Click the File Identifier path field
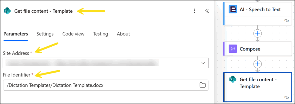The width and height of the screenshot is (295, 104). (106, 85)
